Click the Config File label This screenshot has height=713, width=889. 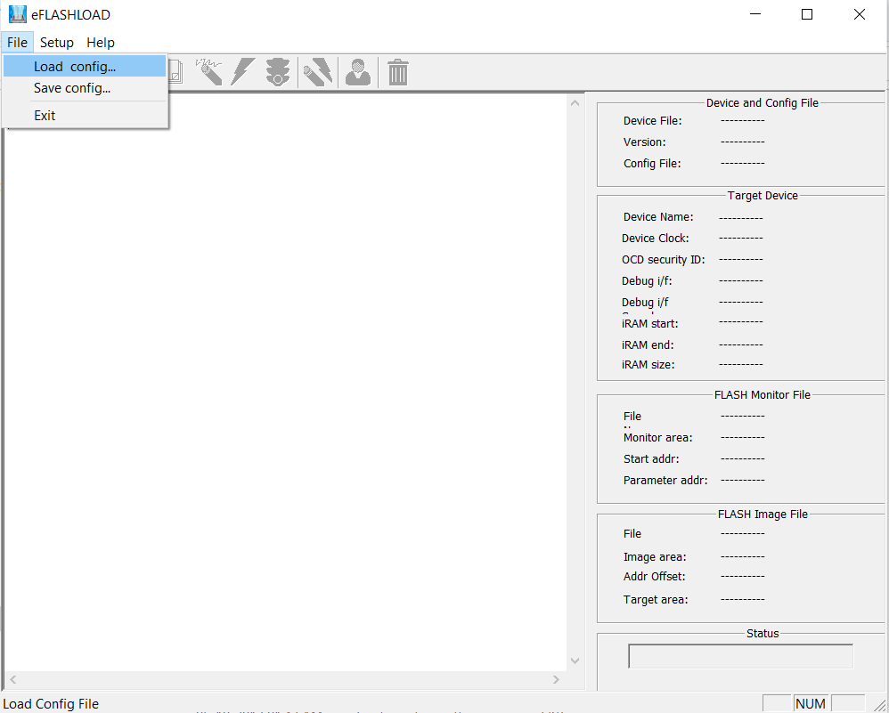pyautogui.click(x=652, y=163)
